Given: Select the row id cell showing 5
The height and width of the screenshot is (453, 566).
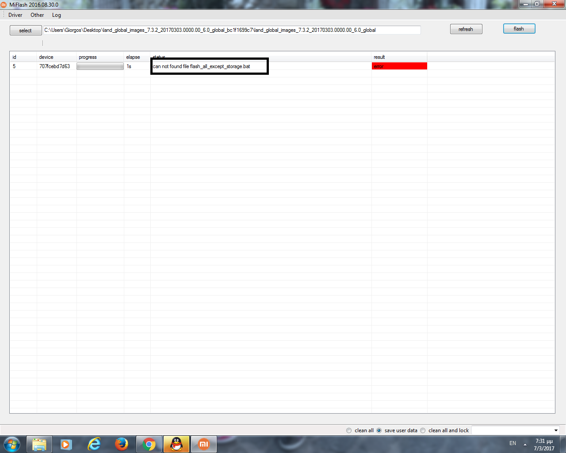Looking at the screenshot, I should pos(23,66).
